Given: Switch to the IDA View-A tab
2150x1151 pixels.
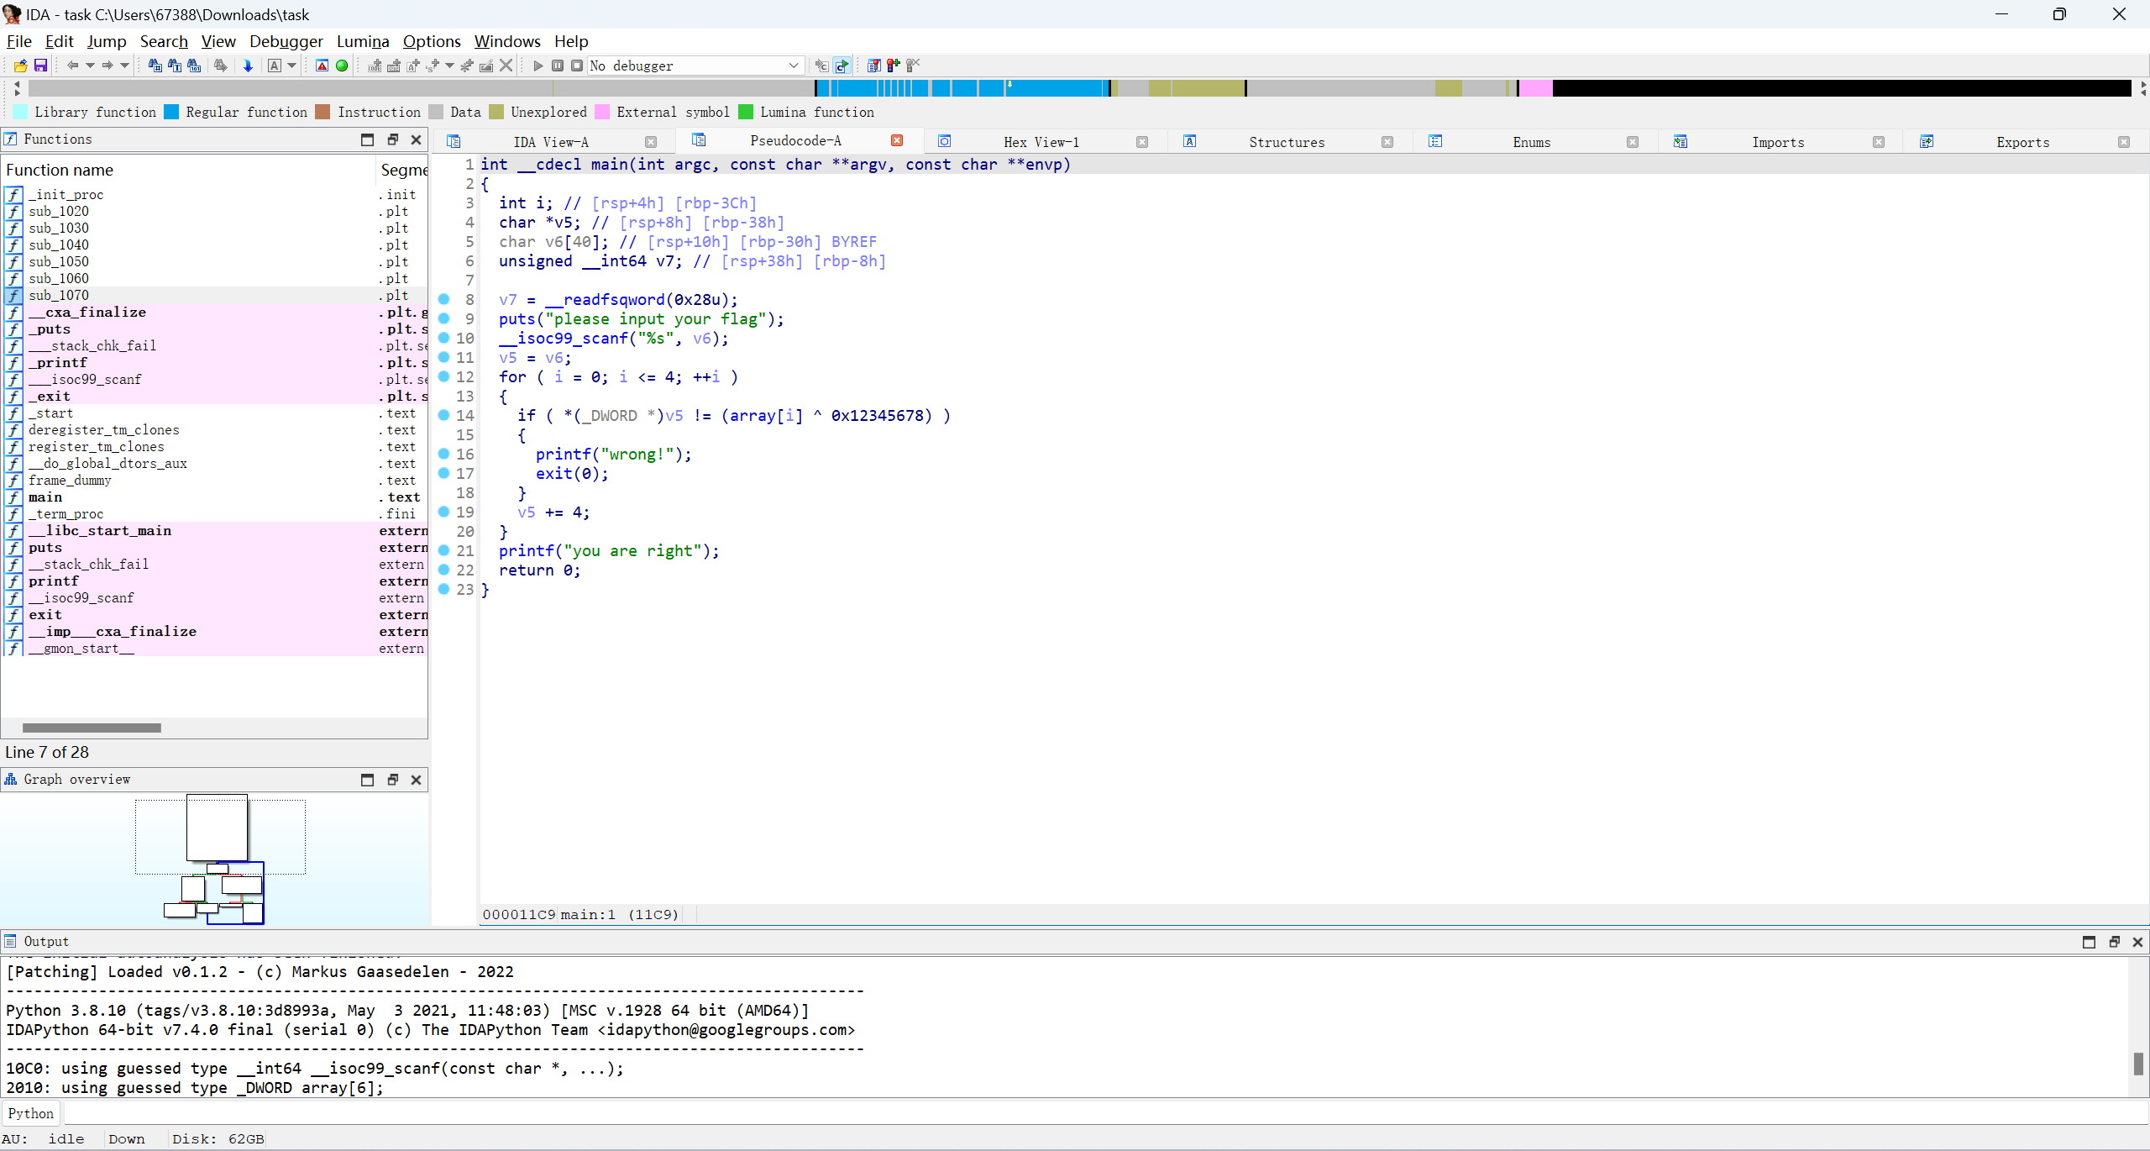Looking at the screenshot, I should (x=551, y=142).
